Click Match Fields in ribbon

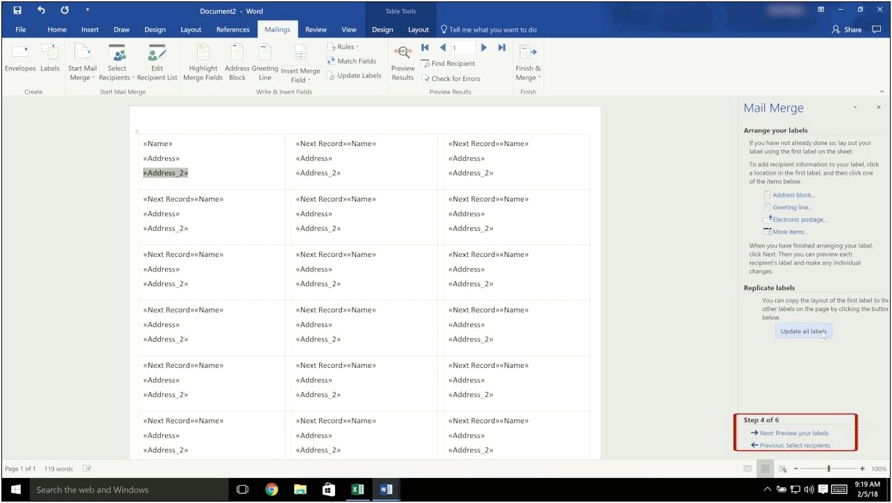pos(352,61)
